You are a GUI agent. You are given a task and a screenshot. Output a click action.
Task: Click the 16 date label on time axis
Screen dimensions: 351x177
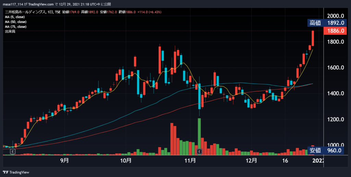coord(285,161)
